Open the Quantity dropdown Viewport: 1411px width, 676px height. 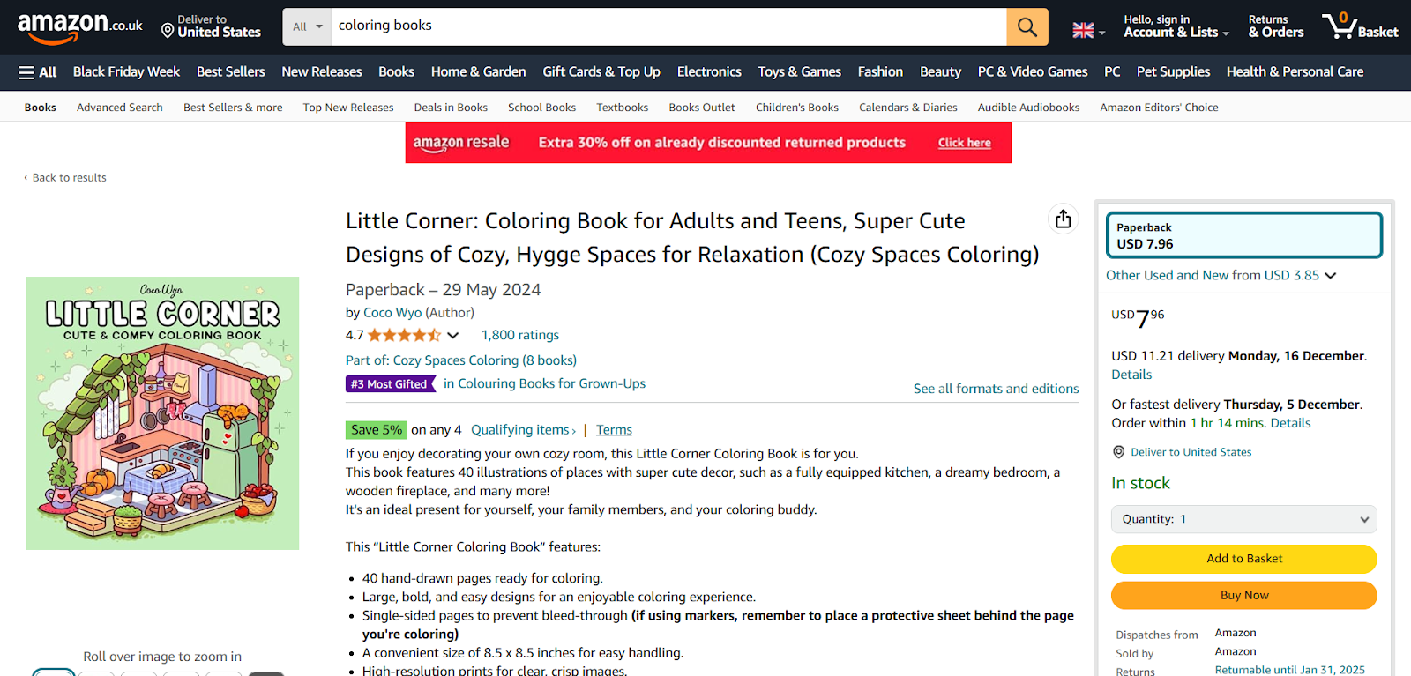click(x=1243, y=518)
